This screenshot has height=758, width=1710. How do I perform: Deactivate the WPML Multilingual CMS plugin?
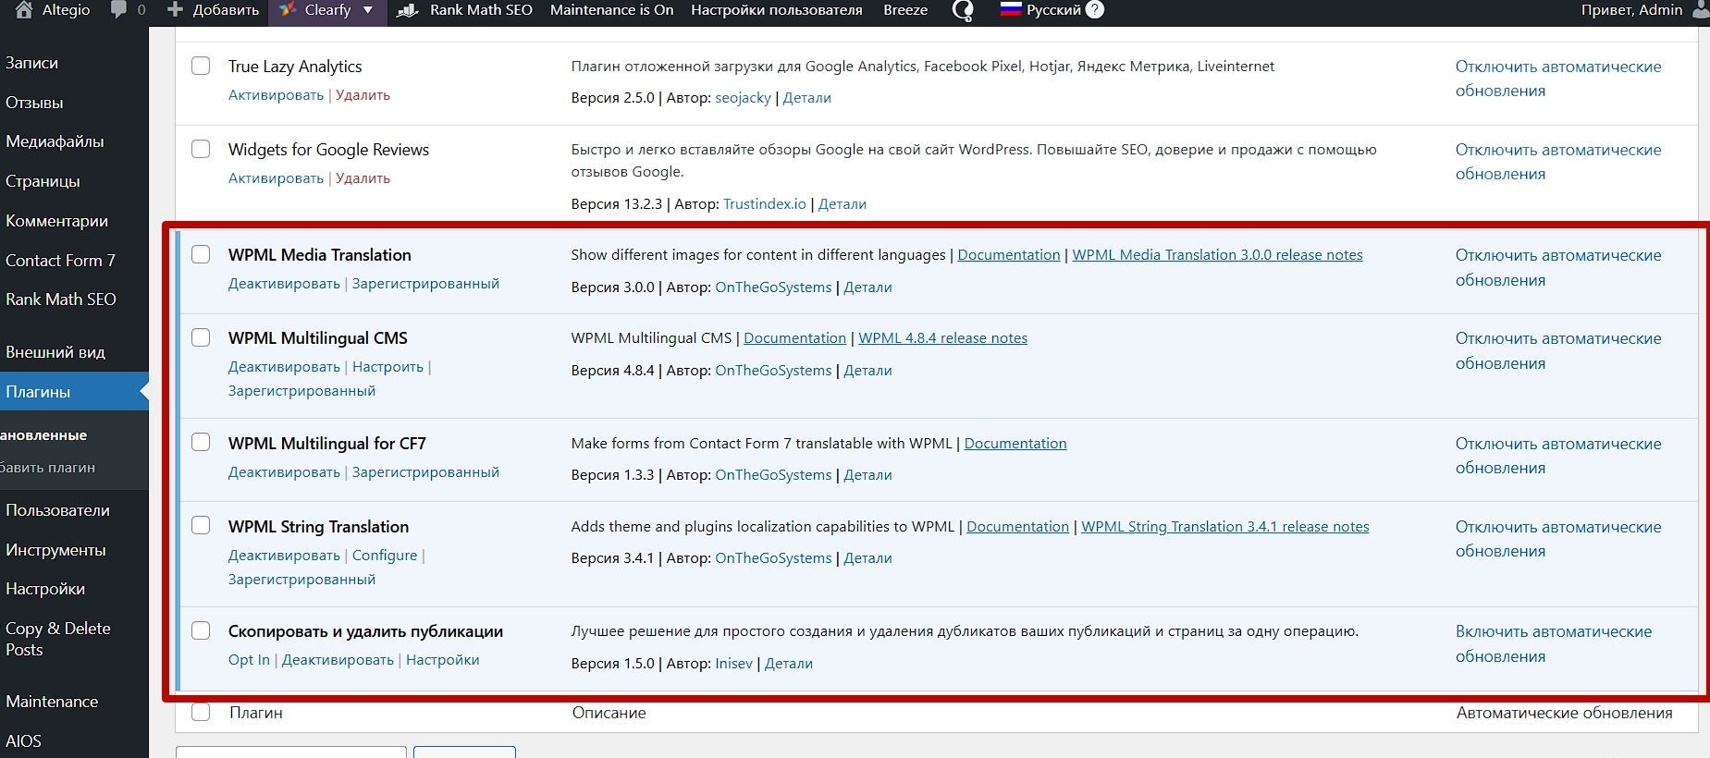[284, 367]
